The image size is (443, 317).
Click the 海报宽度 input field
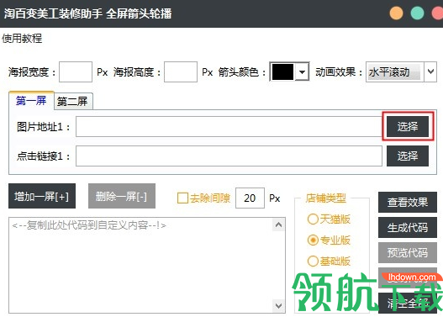76,71
